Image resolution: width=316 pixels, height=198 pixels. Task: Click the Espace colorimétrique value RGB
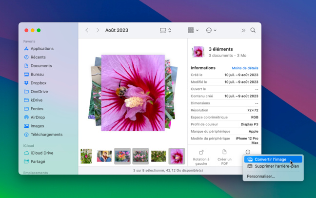point(255,118)
